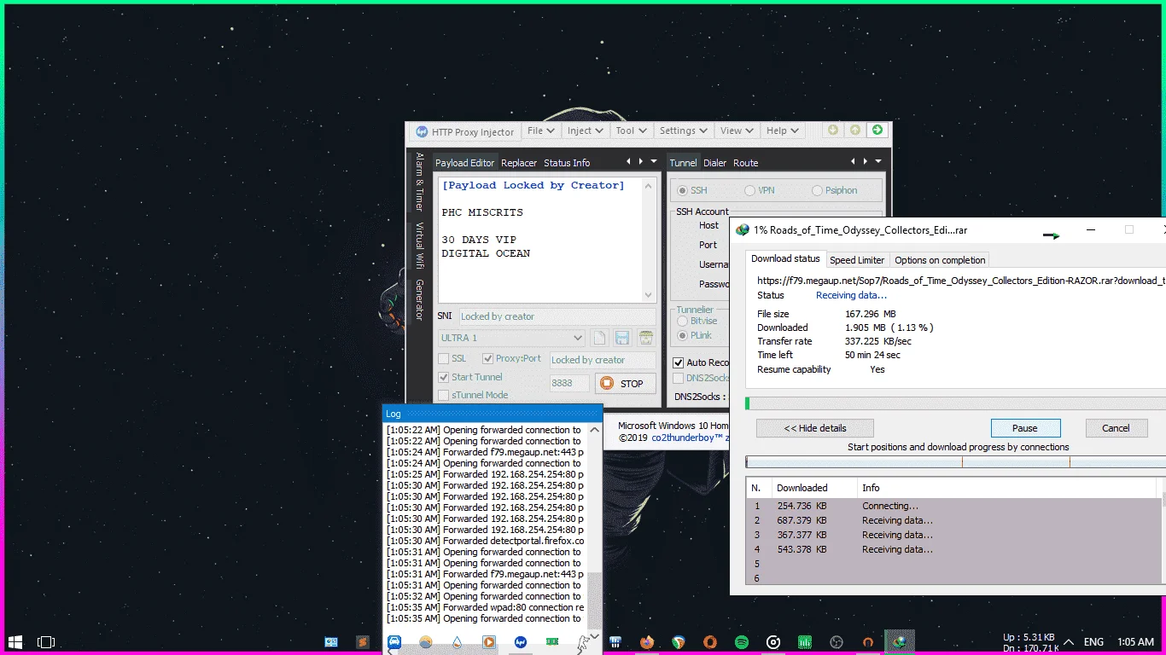This screenshot has height=655, width=1166.
Task: Open the View dropdown menu
Action: 737,130
